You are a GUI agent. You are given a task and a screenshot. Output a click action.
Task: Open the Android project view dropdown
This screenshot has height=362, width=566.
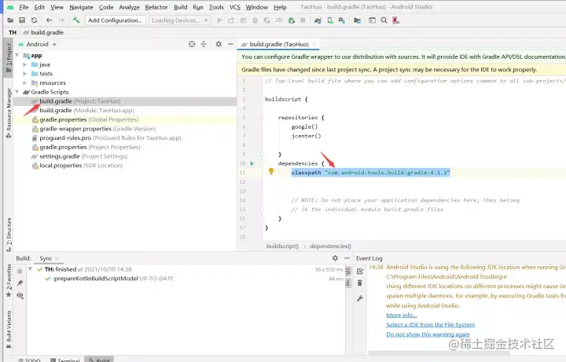pos(38,44)
